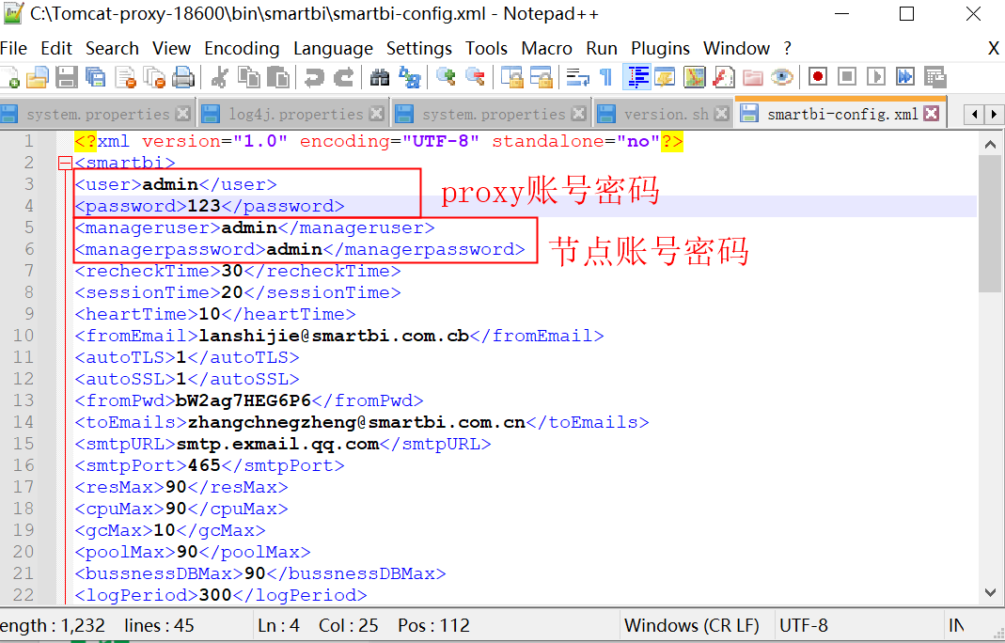
Task: Open the Search menu
Action: (112, 49)
